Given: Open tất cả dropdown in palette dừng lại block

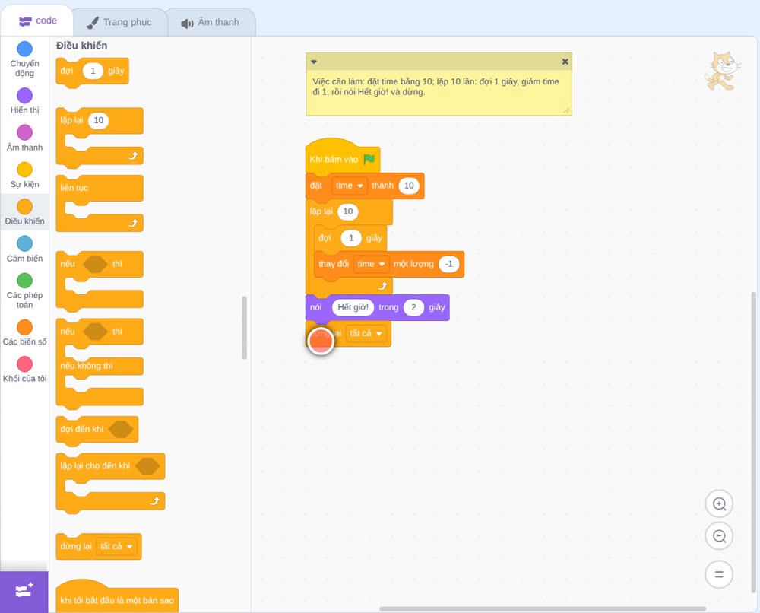Looking at the screenshot, I should [x=116, y=546].
